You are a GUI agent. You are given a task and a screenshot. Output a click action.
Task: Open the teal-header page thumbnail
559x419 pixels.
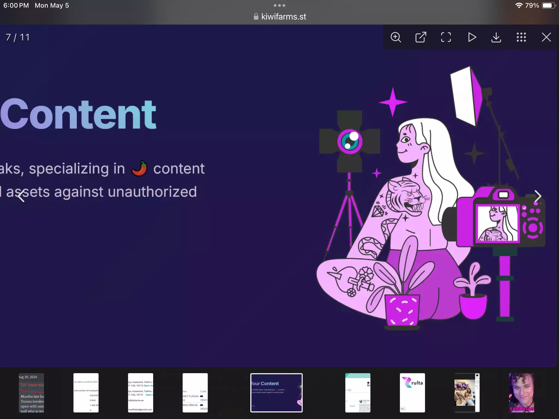[358, 393]
